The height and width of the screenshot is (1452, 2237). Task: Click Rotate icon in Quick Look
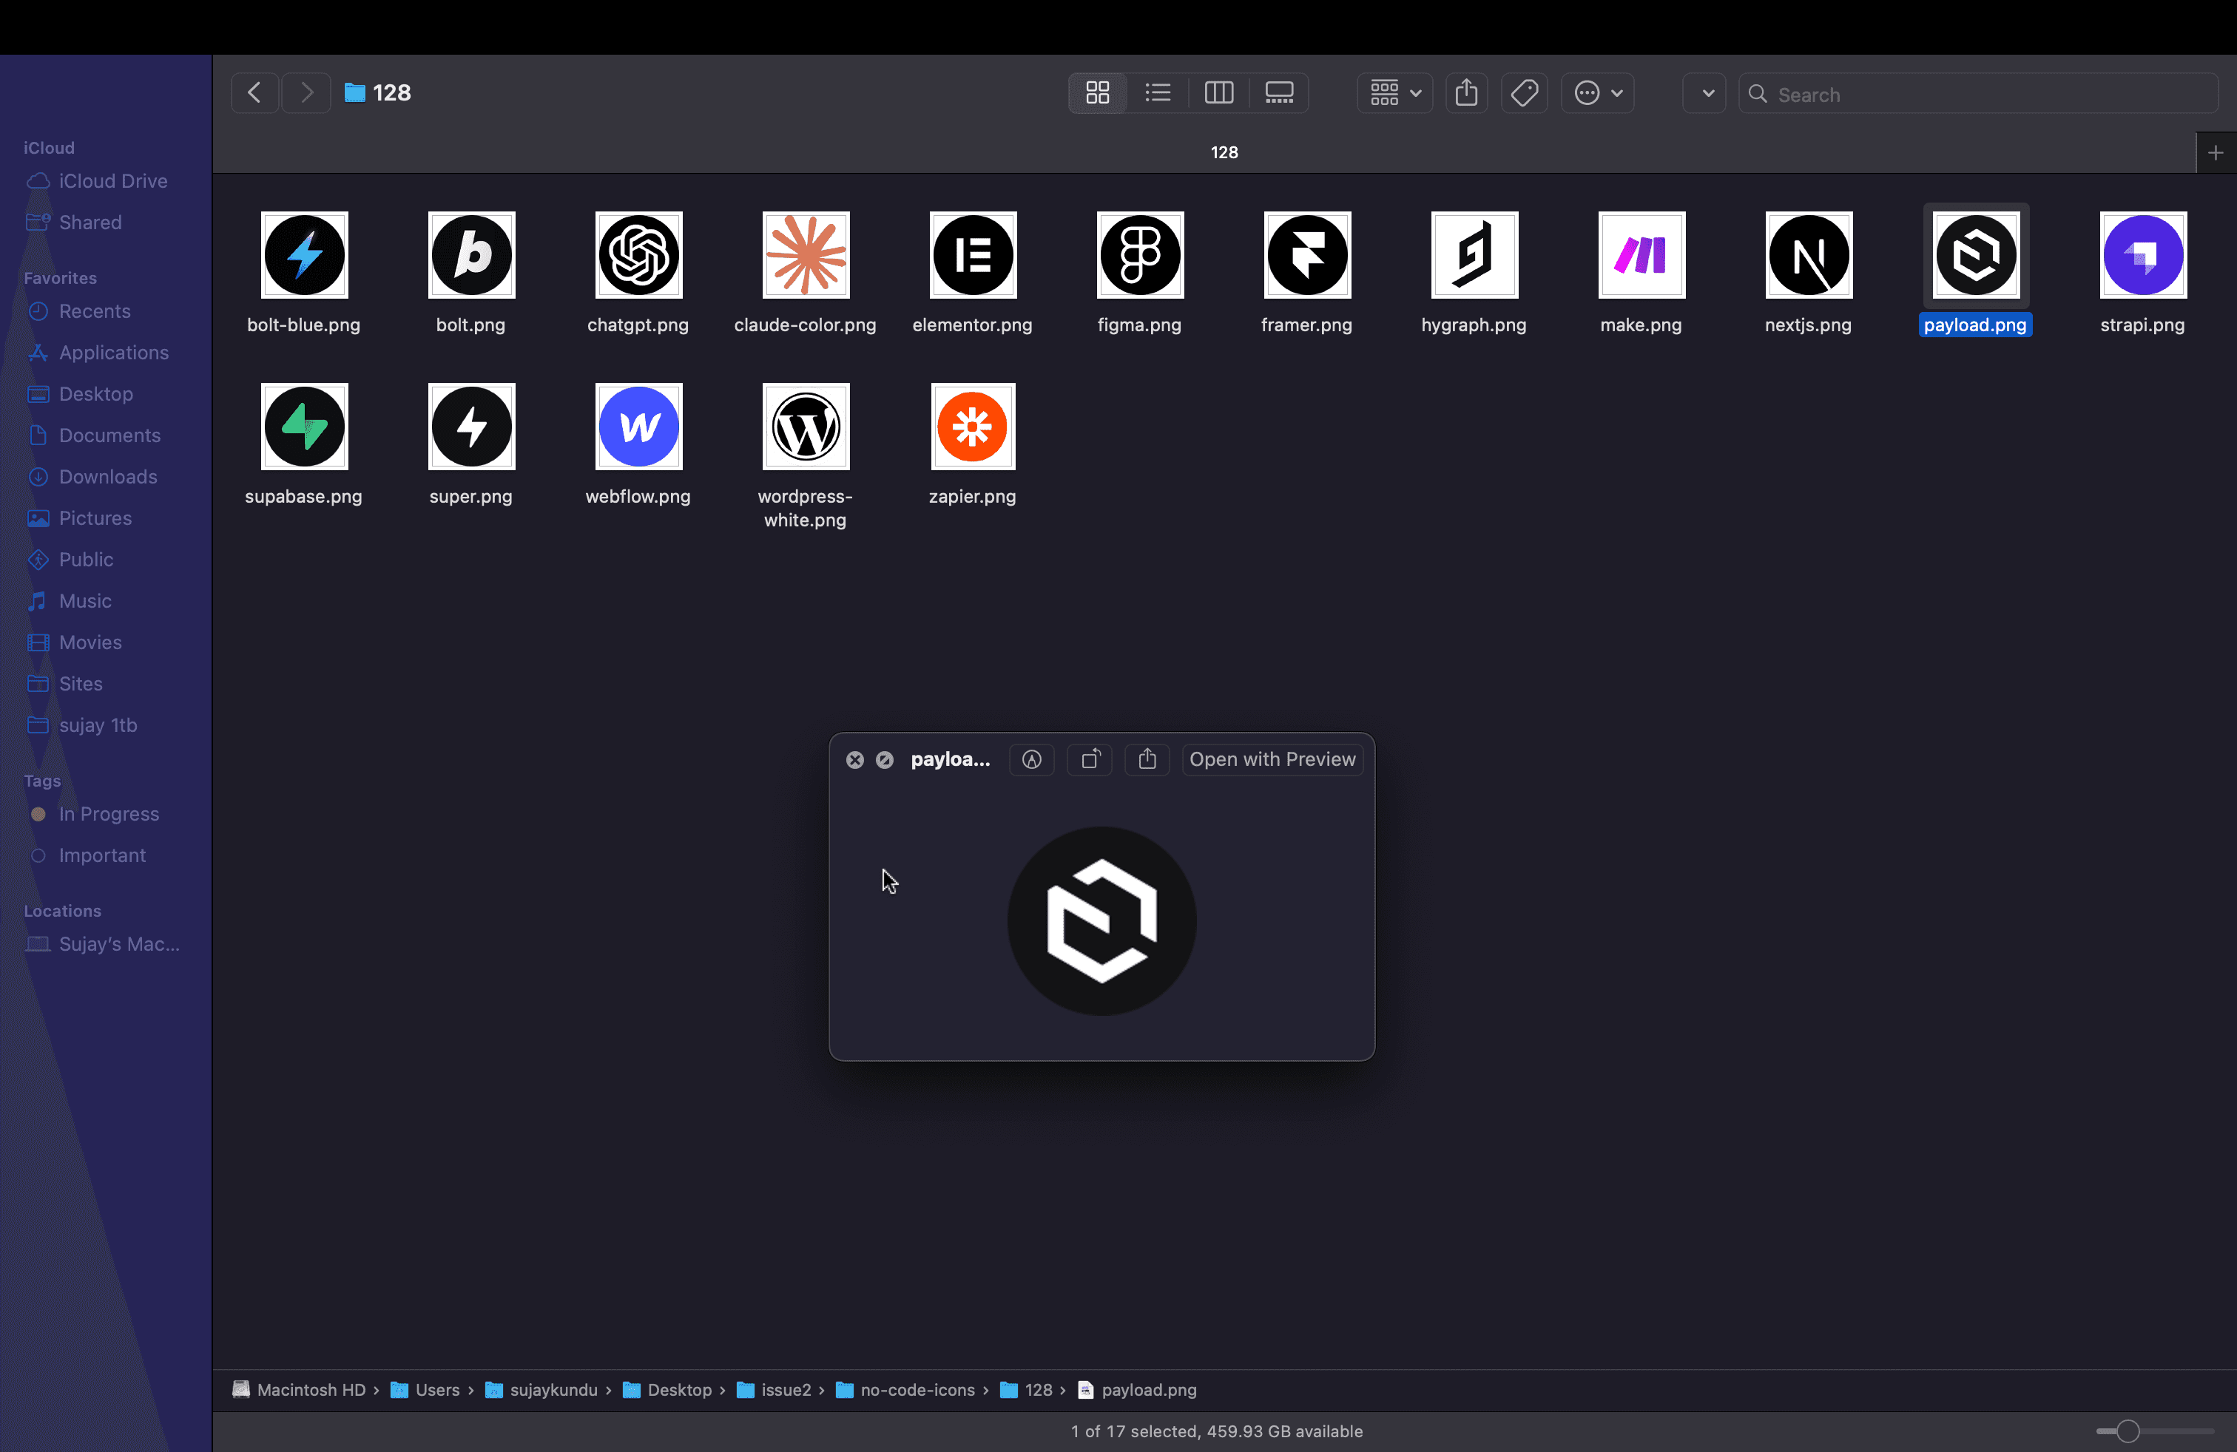[x=1090, y=760]
